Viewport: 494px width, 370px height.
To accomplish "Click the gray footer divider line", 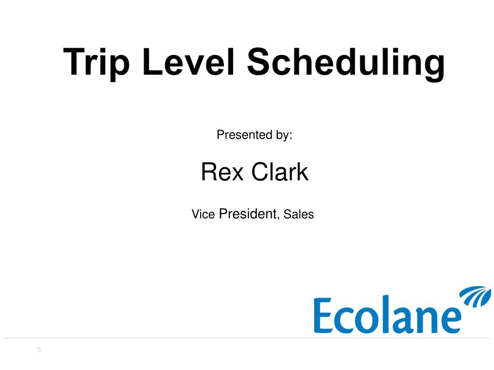I will coord(247,338).
